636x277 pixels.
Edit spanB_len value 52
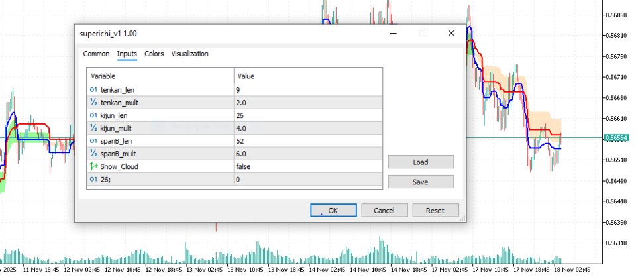point(308,141)
